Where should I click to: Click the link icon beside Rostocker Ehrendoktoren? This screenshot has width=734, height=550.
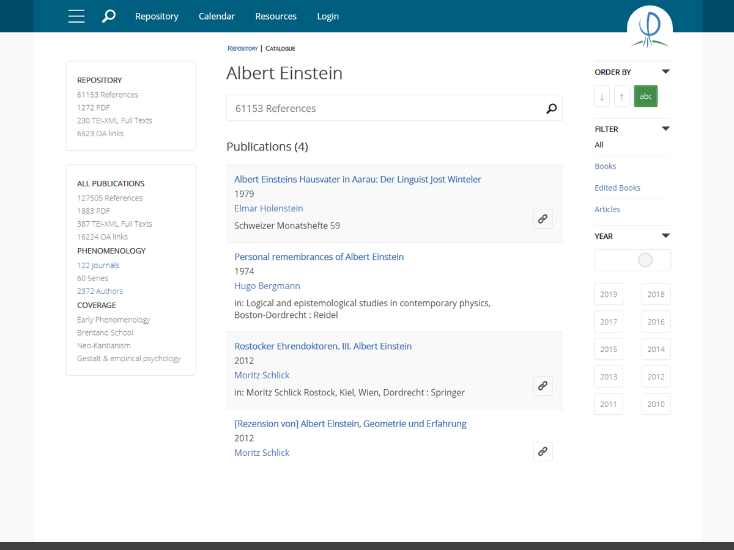pos(543,386)
